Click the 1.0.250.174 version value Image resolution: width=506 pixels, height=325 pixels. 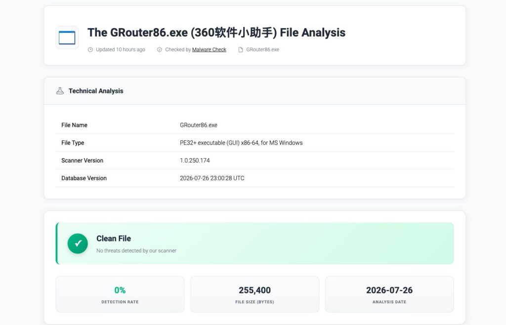click(x=195, y=161)
